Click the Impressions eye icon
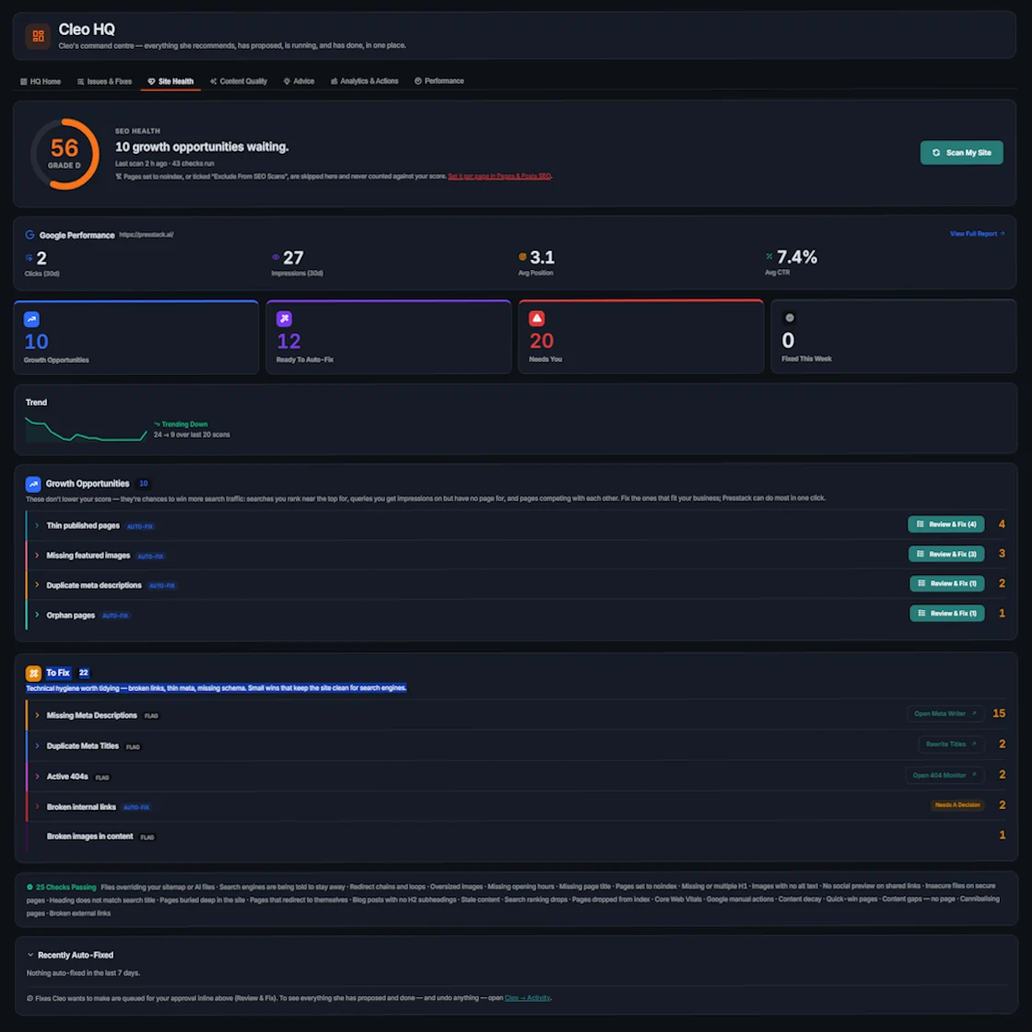This screenshot has width=1032, height=1032. coord(276,257)
